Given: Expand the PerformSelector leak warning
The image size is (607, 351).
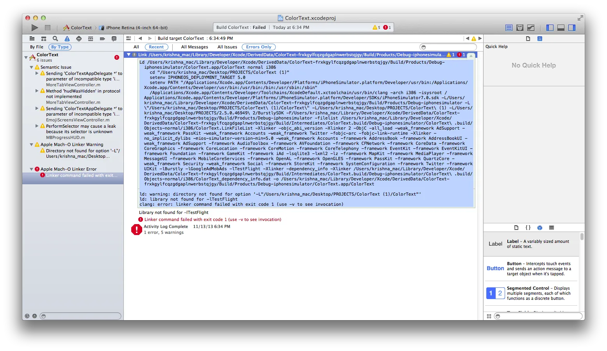Looking at the screenshot, I should coord(37,126).
